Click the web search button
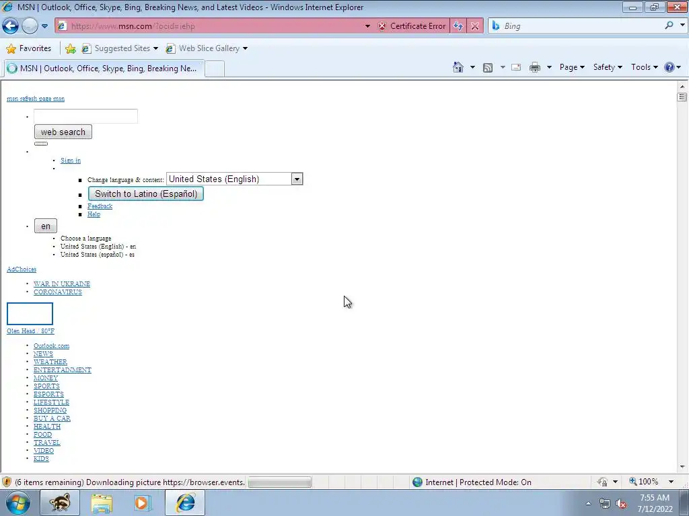The width and height of the screenshot is (689, 516). [63, 132]
